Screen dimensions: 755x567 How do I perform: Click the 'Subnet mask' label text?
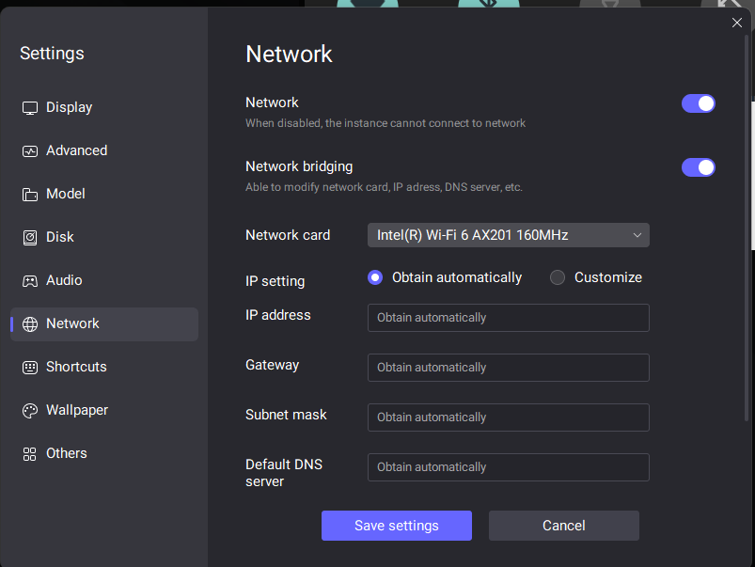pyautogui.click(x=286, y=415)
